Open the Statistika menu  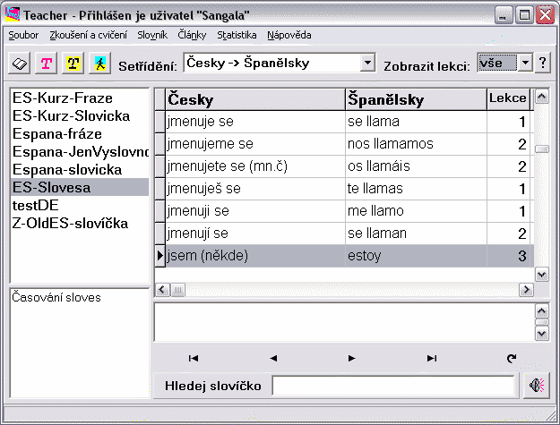237,35
